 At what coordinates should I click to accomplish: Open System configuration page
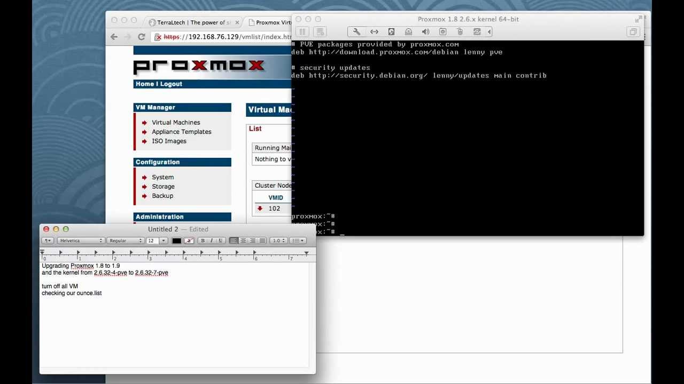[162, 177]
